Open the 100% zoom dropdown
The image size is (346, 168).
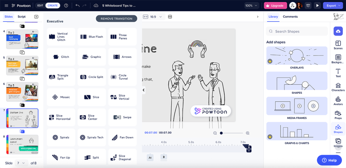[251, 5]
